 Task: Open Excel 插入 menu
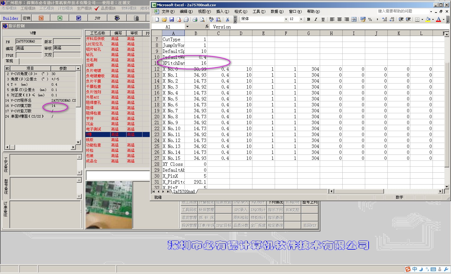coord(222,11)
